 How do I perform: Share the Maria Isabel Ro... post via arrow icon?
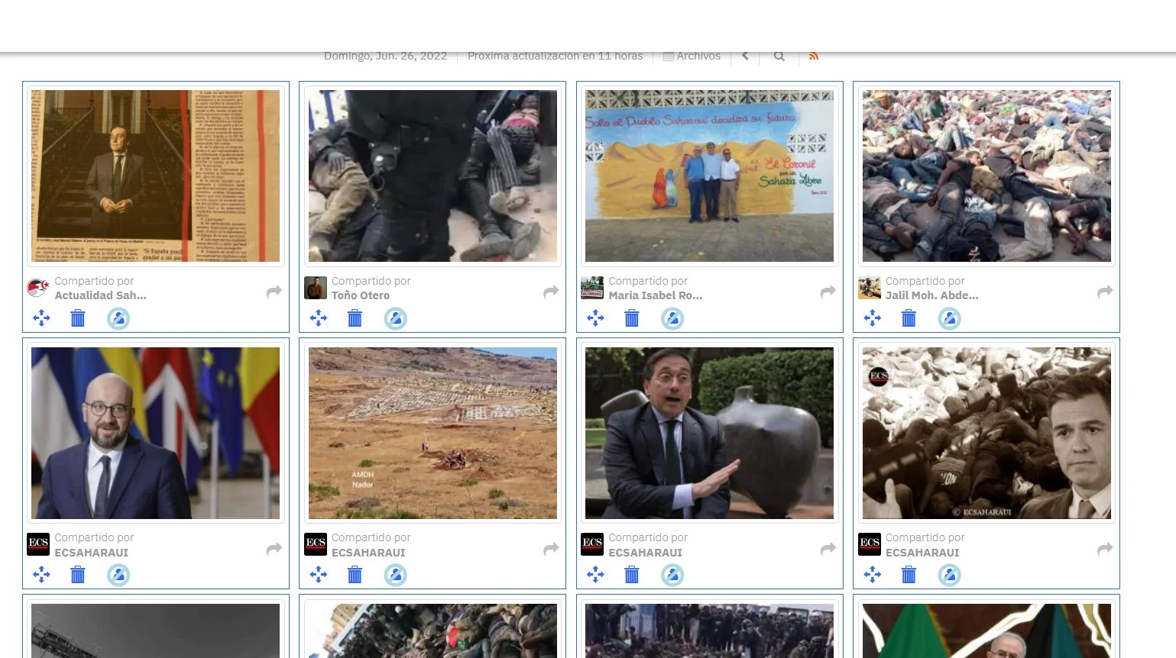pos(828,292)
